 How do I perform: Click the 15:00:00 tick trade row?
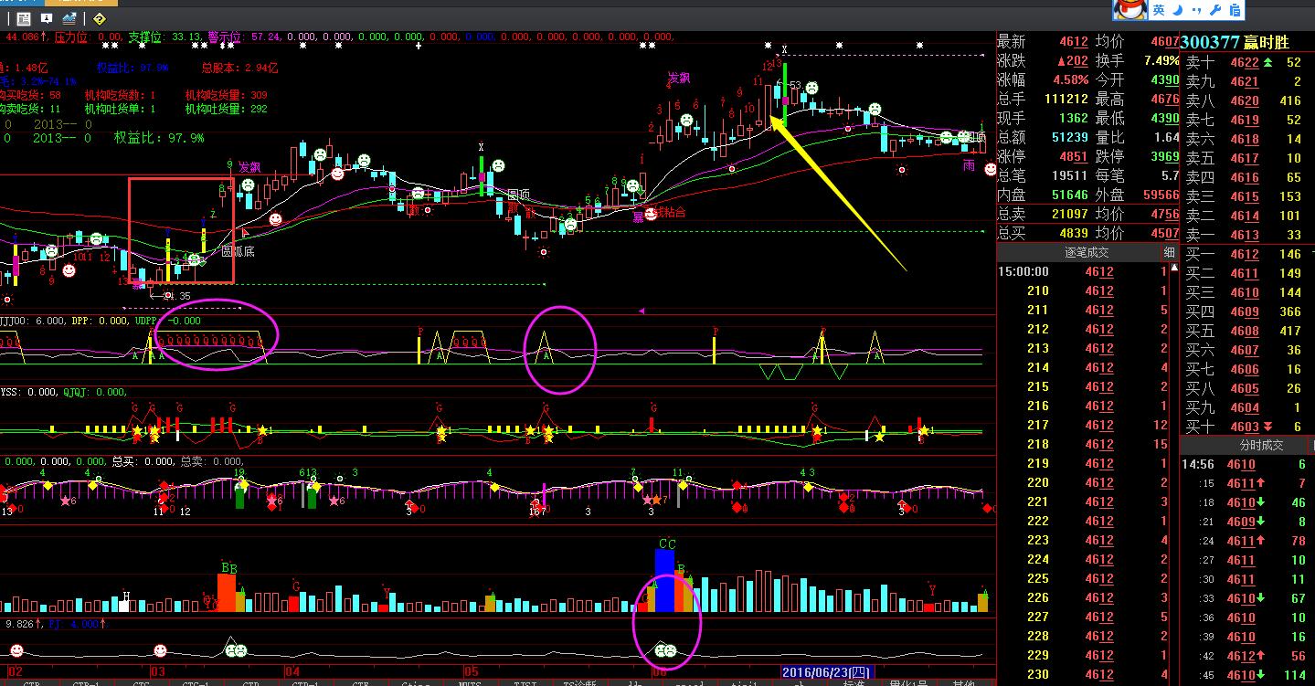click(1085, 272)
